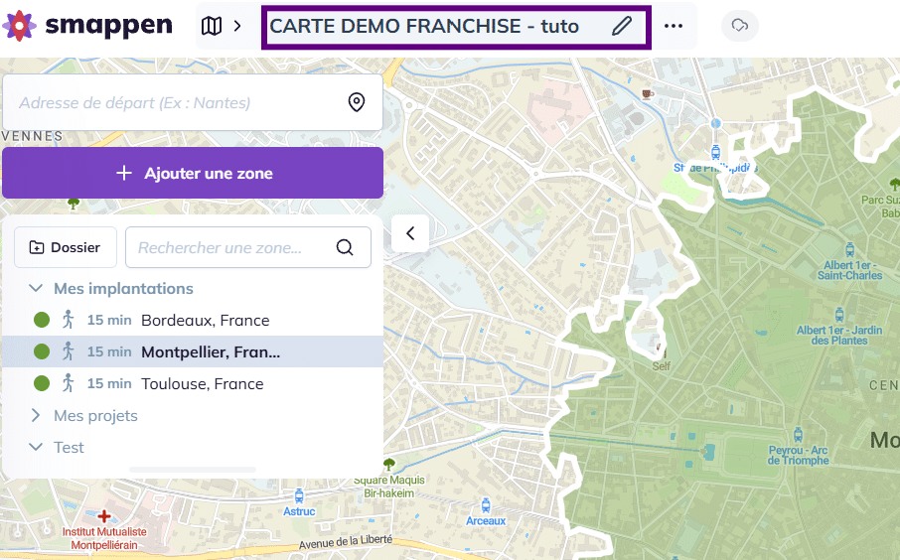Toggle green visibility dot for Bordeaux, France
The image size is (900, 560).
(42, 320)
